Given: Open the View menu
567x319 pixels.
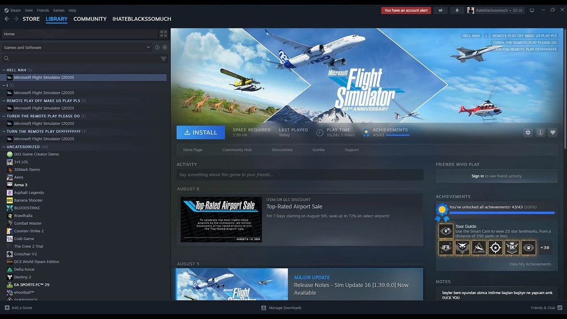Looking at the screenshot, I should click(29, 10).
